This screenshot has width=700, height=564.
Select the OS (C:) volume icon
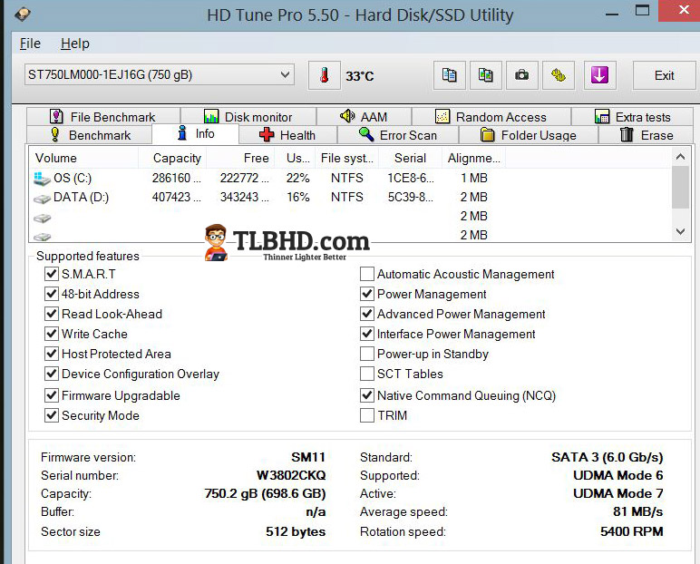coord(42,179)
